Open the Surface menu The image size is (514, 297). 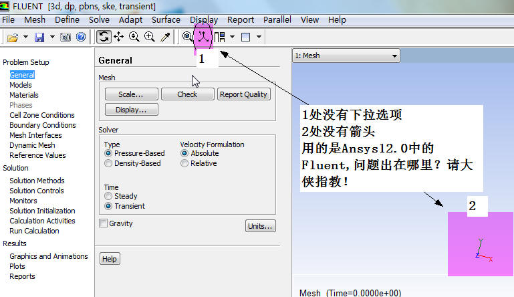click(166, 20)
